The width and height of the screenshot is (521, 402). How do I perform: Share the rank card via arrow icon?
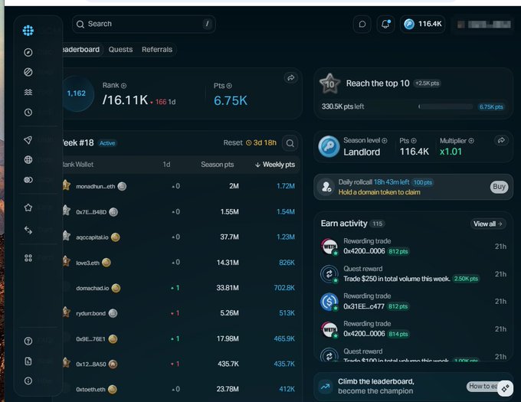tap(290, 78)
